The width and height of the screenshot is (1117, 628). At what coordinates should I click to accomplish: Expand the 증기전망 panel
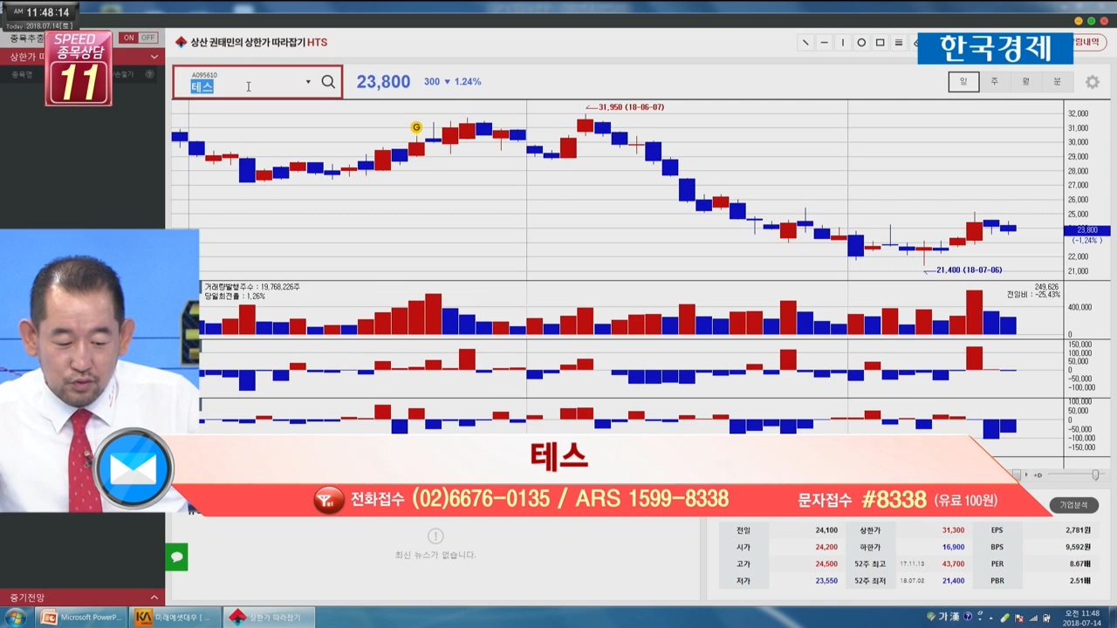tap(154, 597)
